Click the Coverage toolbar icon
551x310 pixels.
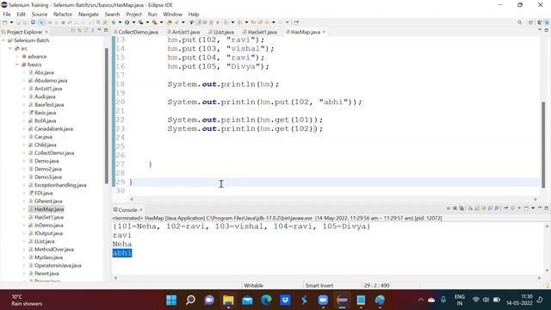[140, 22]
